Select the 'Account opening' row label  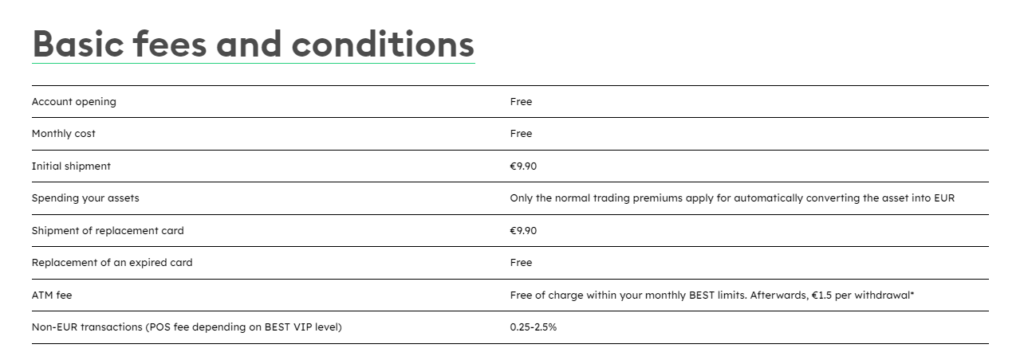[73, 102]
